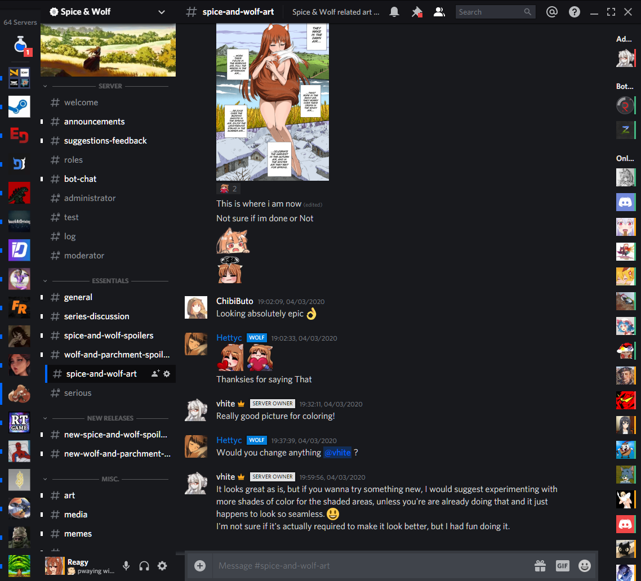Click the channel topic text
This screenshot has height=581, width=641.
pos(336,12)
